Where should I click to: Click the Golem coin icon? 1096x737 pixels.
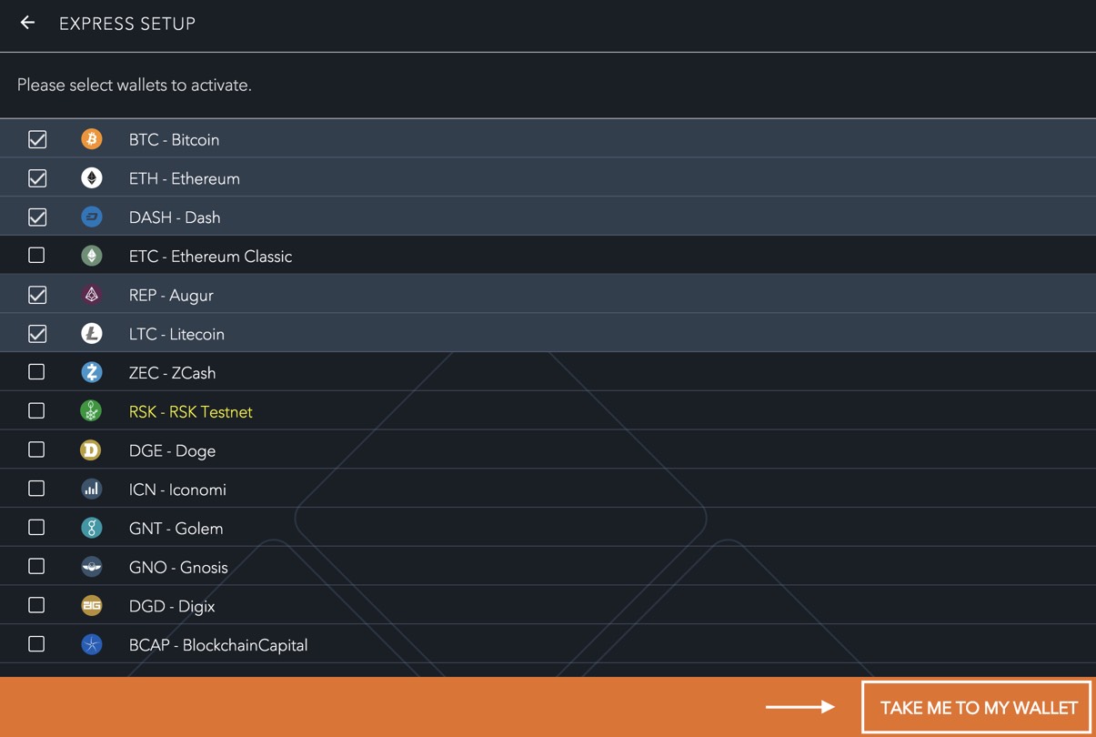(x=92, y=528)
